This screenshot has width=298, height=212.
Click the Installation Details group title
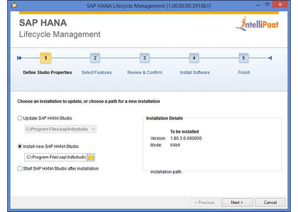(164, 118)
